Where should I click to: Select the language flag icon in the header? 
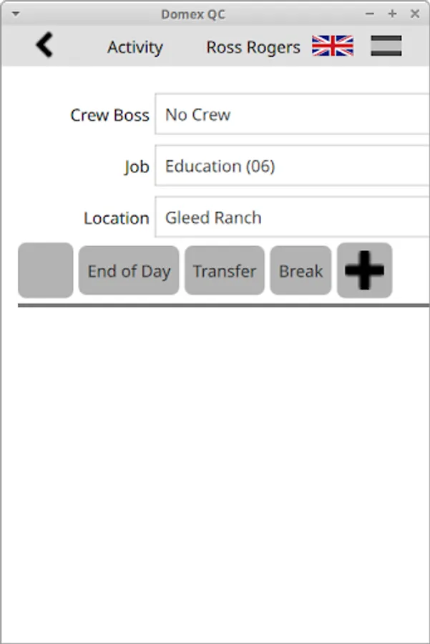tap(332, 45)
